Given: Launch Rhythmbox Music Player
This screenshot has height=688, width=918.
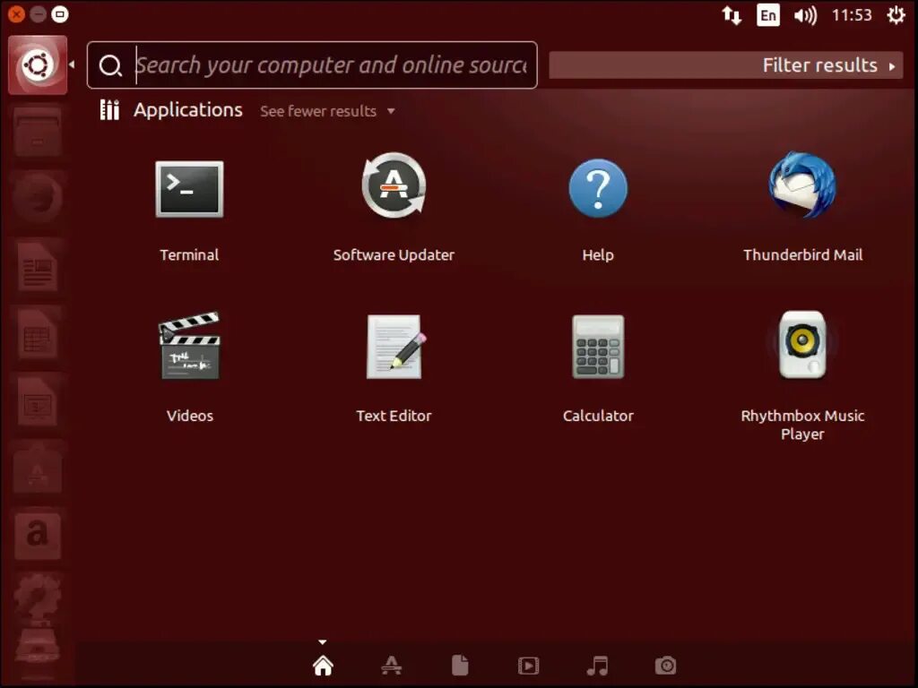Looking at the screenshot, I should (802, 345).
